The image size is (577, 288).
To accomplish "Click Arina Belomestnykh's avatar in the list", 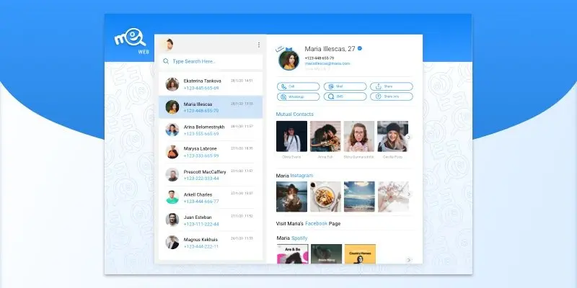I will 172,130.
